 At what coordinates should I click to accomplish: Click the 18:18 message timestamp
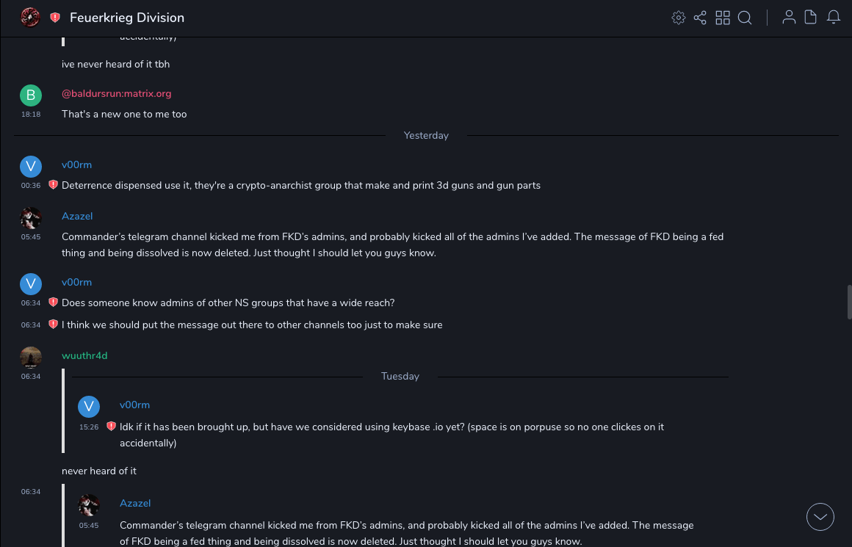31,115
